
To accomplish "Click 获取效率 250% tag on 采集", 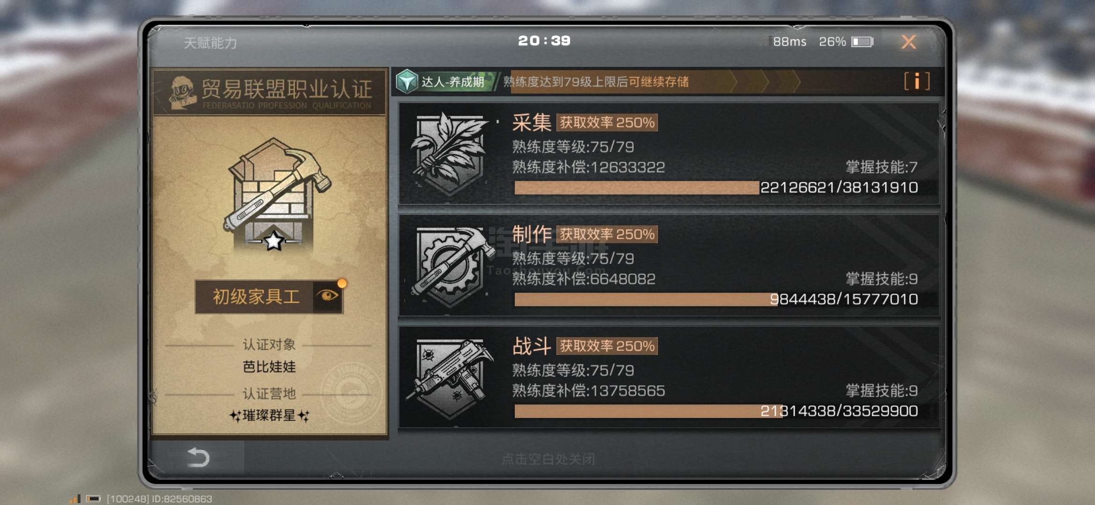I will point(607,123).
